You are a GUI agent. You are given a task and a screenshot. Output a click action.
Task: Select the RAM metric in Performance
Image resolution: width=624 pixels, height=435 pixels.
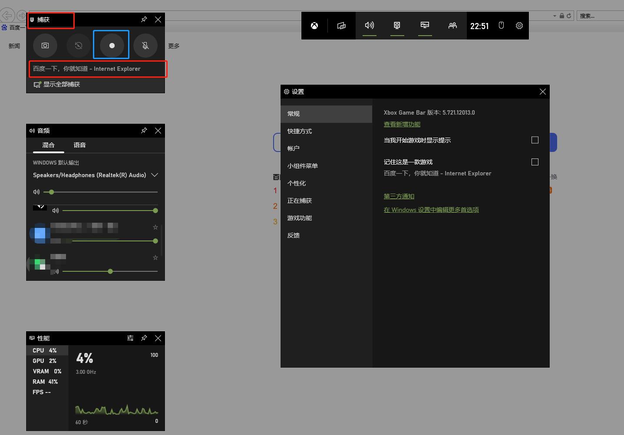click(45, 382)
